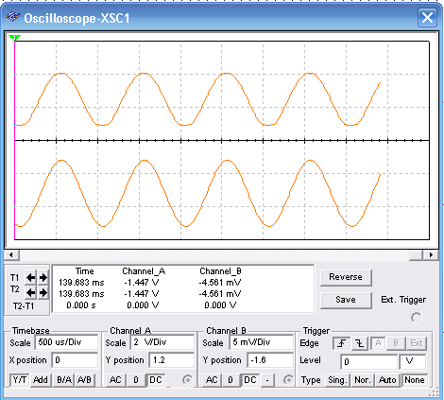Select falling edge trigger icon
Screen dimensions: 444x400
tap(360, 343)
